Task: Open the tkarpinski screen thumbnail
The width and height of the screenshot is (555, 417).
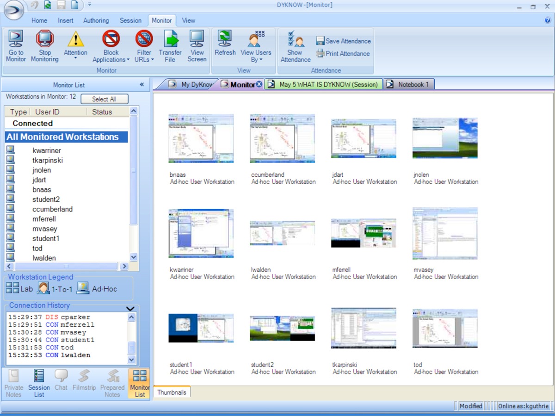Action: pos(364,328)
